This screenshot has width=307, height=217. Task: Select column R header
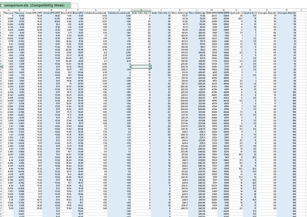click(287, 10)
